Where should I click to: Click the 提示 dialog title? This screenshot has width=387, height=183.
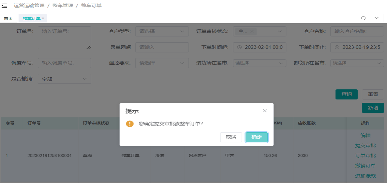(132, 111)
